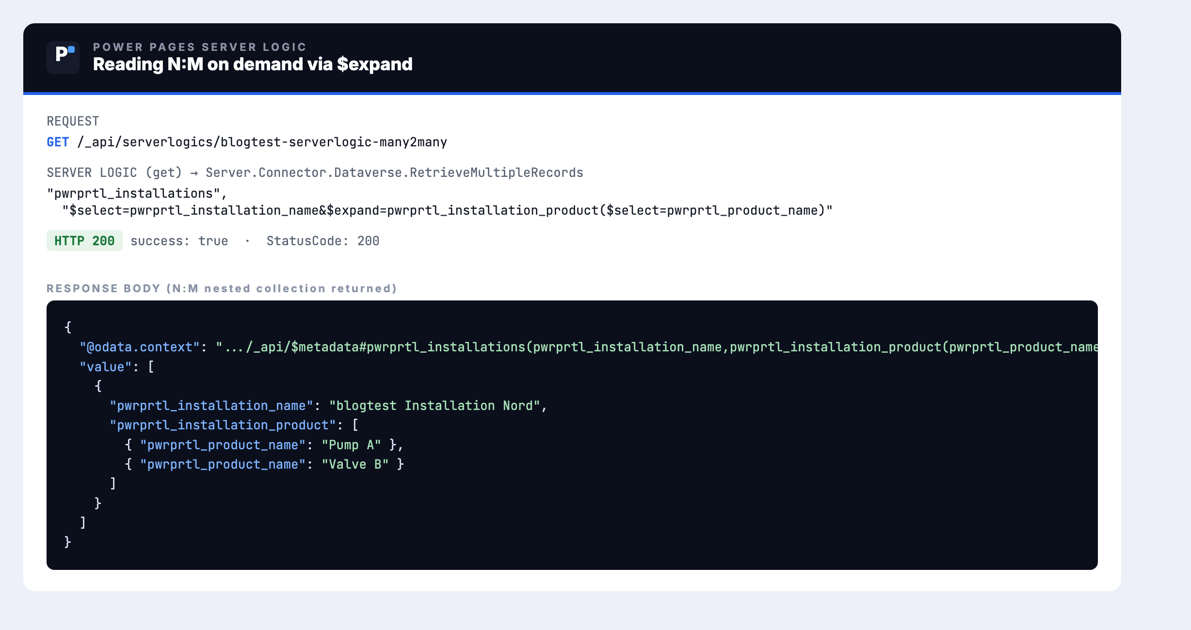Click the blue GET method keyword
1191x630 pixels.
pos(58,142)
